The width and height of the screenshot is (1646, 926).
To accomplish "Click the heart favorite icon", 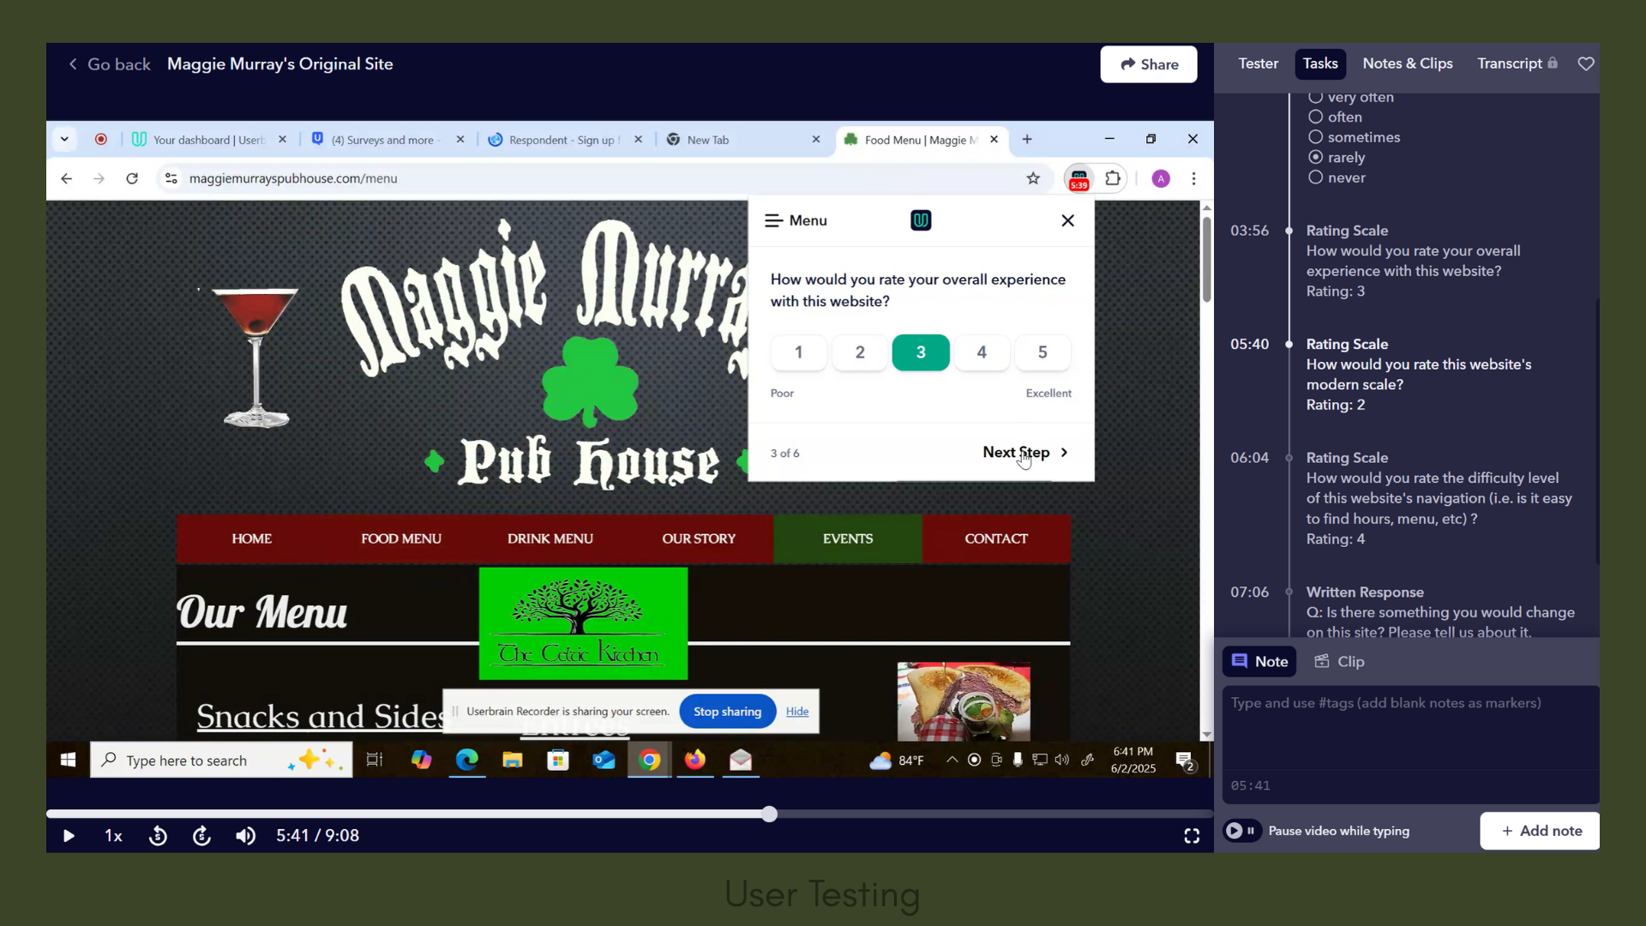I will (1586, 64).
